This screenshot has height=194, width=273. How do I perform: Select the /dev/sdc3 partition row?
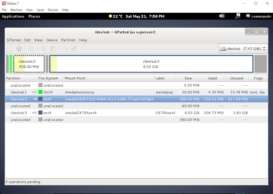coord(136,113)
